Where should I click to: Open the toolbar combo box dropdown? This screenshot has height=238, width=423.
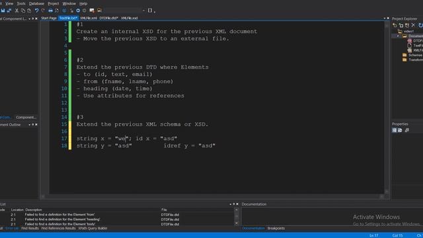143,11
